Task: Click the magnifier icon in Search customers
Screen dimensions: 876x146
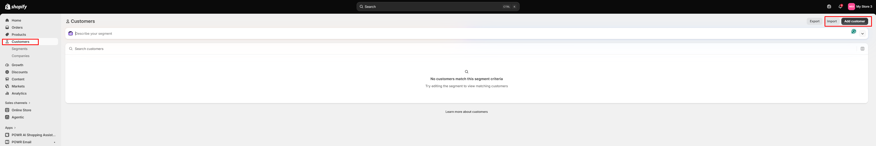Action: coord(71,49)
